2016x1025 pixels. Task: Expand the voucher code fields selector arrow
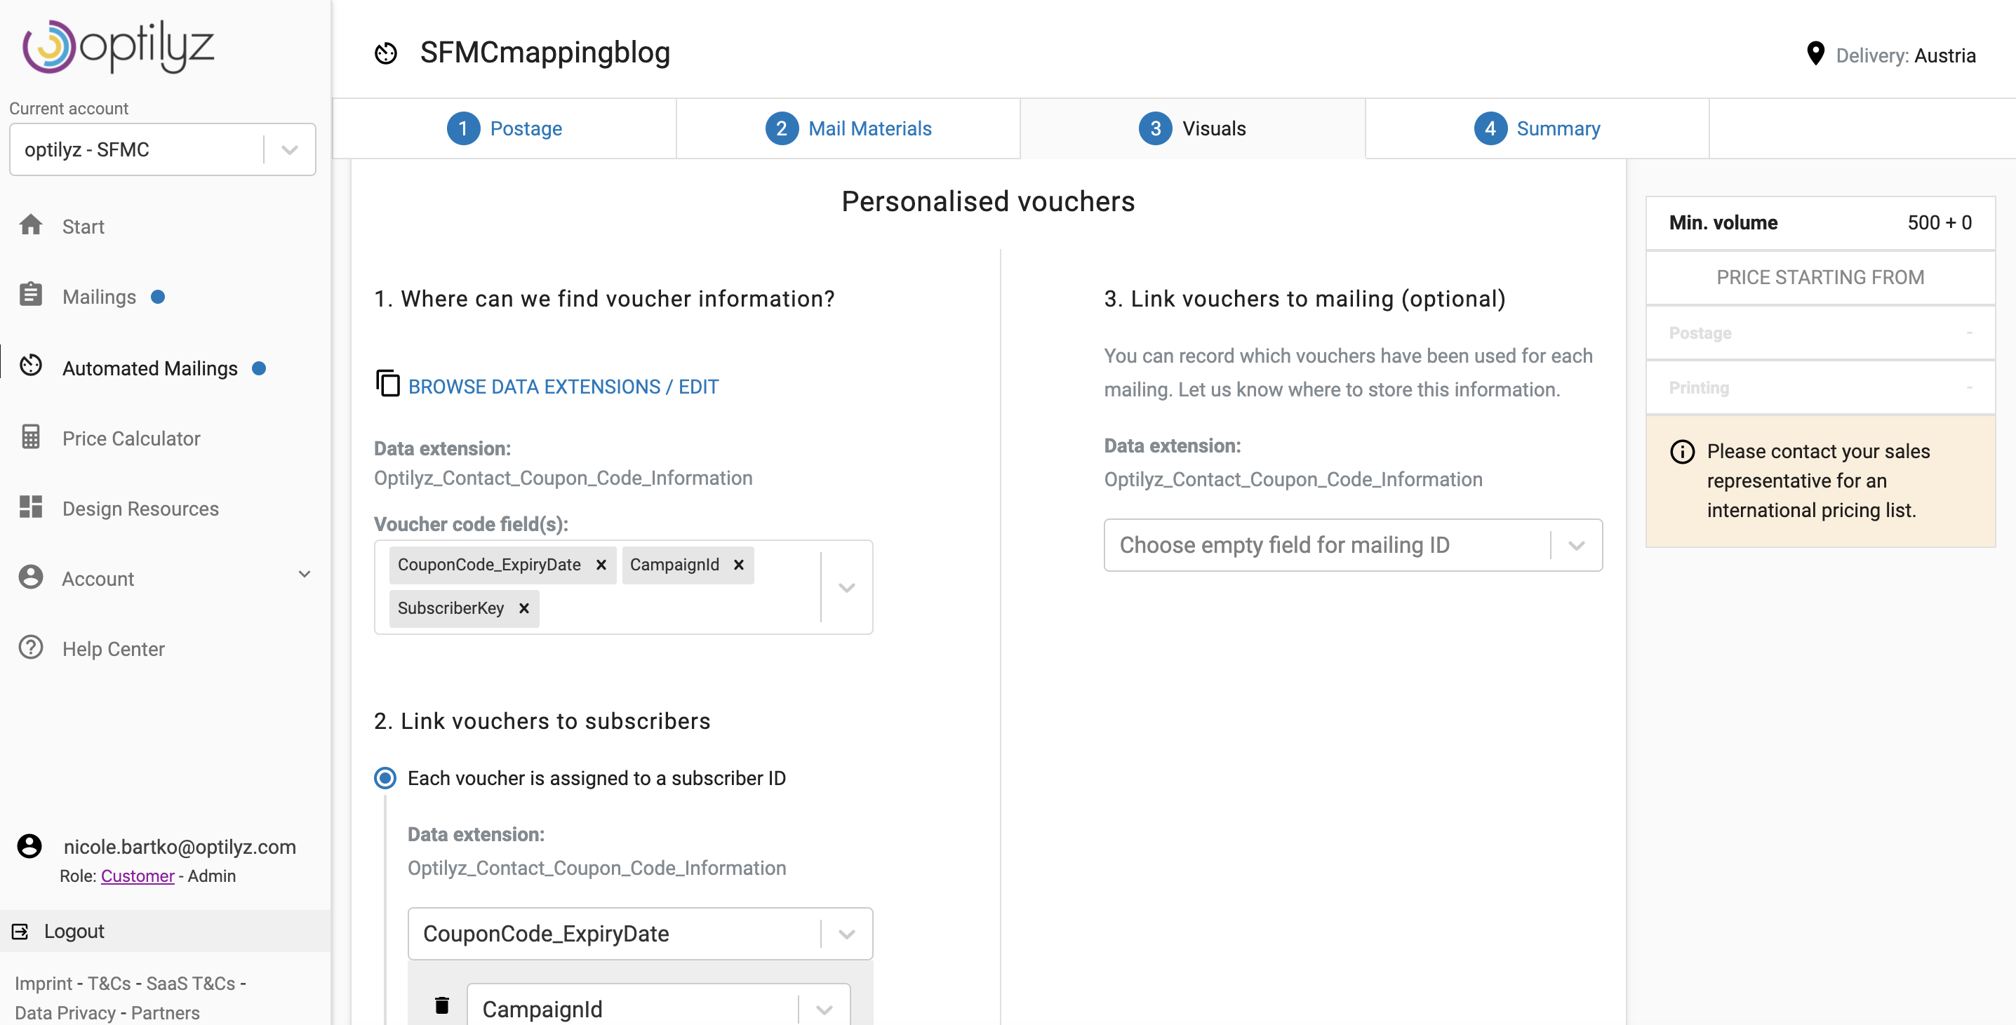tap(846, 588)
